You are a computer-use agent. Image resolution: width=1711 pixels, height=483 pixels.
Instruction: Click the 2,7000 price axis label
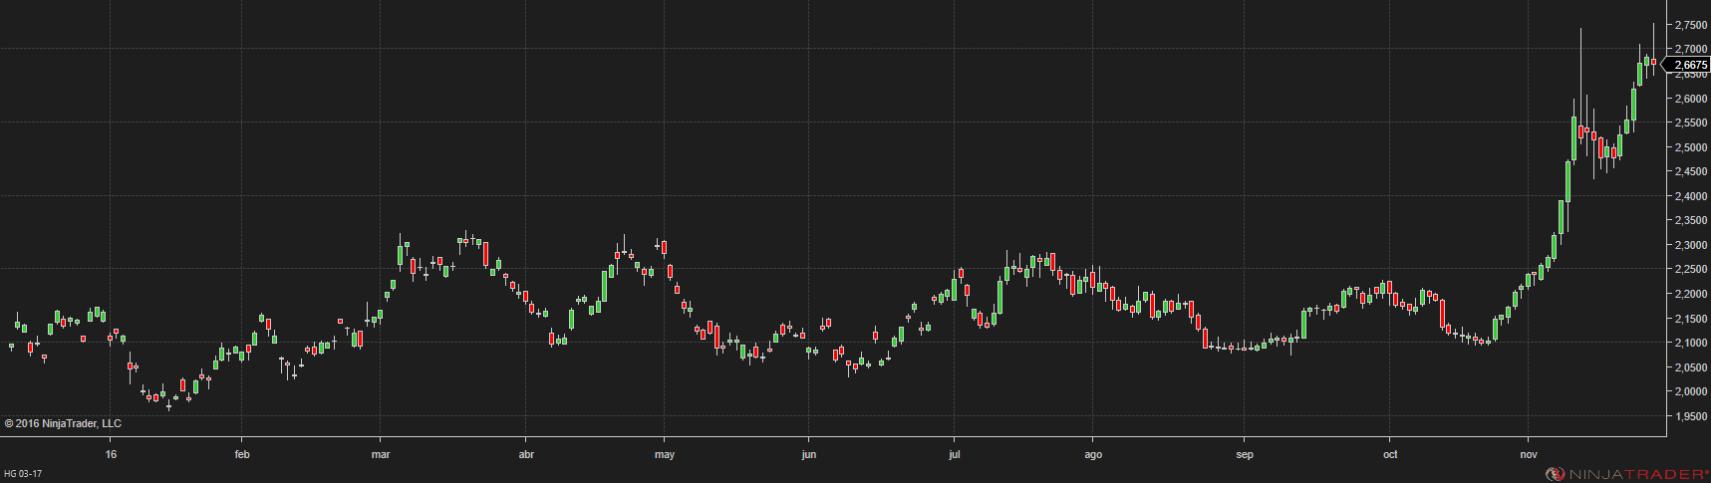pyautogui.click(x=1690, y=49)
